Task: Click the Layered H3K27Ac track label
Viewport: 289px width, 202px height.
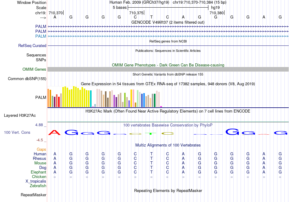Action: pyautogui.click(x=20, y=116)
